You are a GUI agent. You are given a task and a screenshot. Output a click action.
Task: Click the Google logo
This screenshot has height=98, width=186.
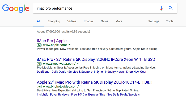[15, 9]
